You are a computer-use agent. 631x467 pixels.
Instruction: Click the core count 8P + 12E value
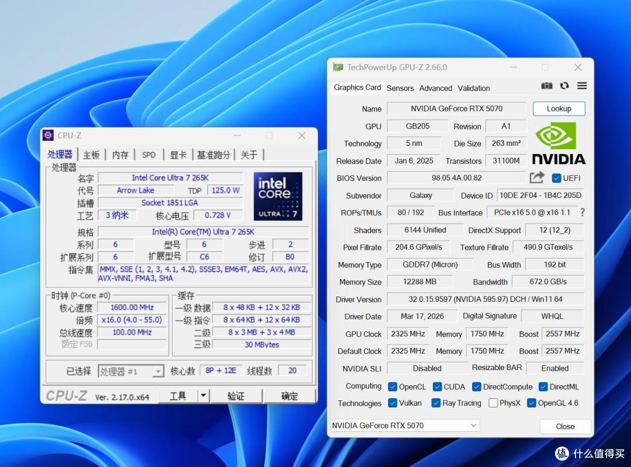pyautogui.click(x=220, y=371)
